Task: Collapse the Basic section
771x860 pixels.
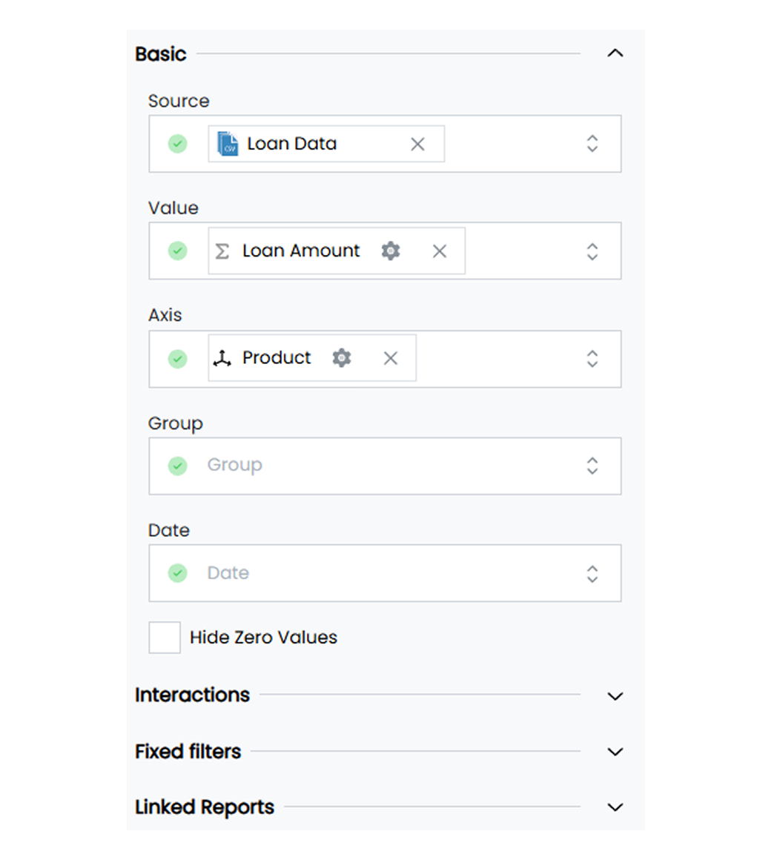Action: tap(615, 53)
